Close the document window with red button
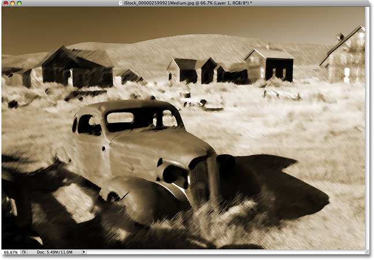This screenshot has height=260, width=374. pos(6,3)
